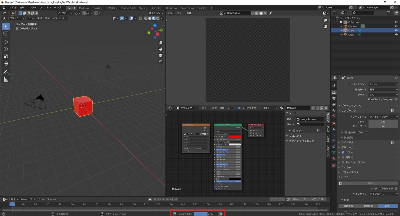This screenshot has width=400, height=216.
Task: Open the Object Data triangle properties tab
Action: (334, 152)
